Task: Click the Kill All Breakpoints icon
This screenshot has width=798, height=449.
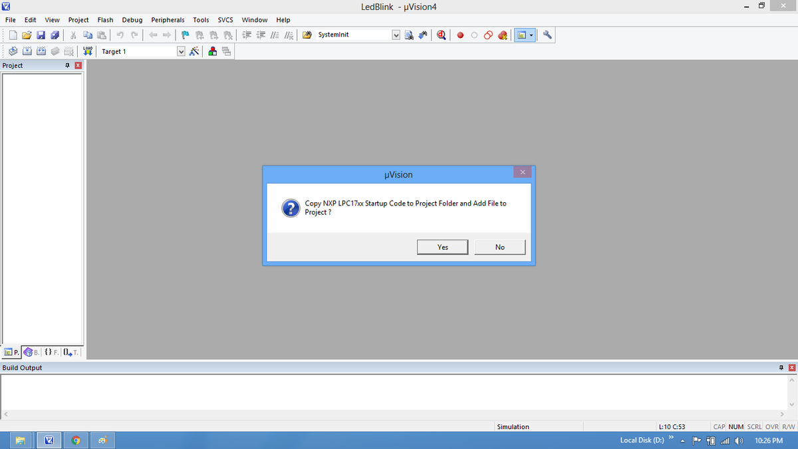Action: coord(503,35)
